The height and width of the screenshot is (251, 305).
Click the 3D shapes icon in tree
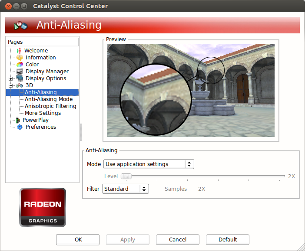coord(20,85)
